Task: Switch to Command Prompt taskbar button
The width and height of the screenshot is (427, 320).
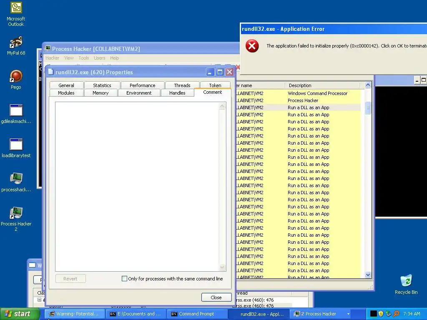Action: 197,314
